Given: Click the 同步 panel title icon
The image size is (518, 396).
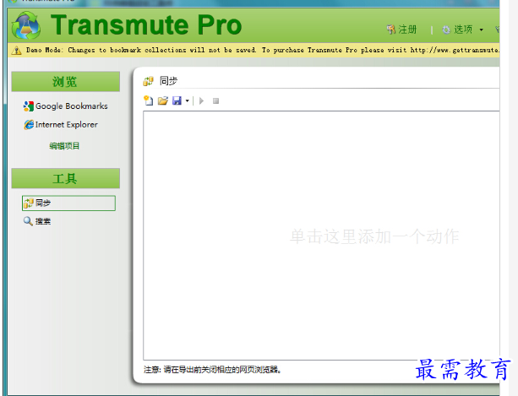Looking at the screenshot, I should pyautogui.click(x=149, y=81).
